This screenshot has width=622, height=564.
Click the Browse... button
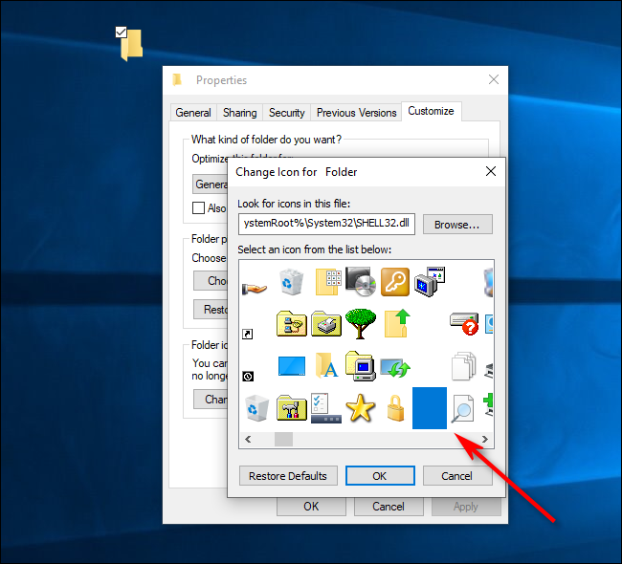click(x=457, y=225)
